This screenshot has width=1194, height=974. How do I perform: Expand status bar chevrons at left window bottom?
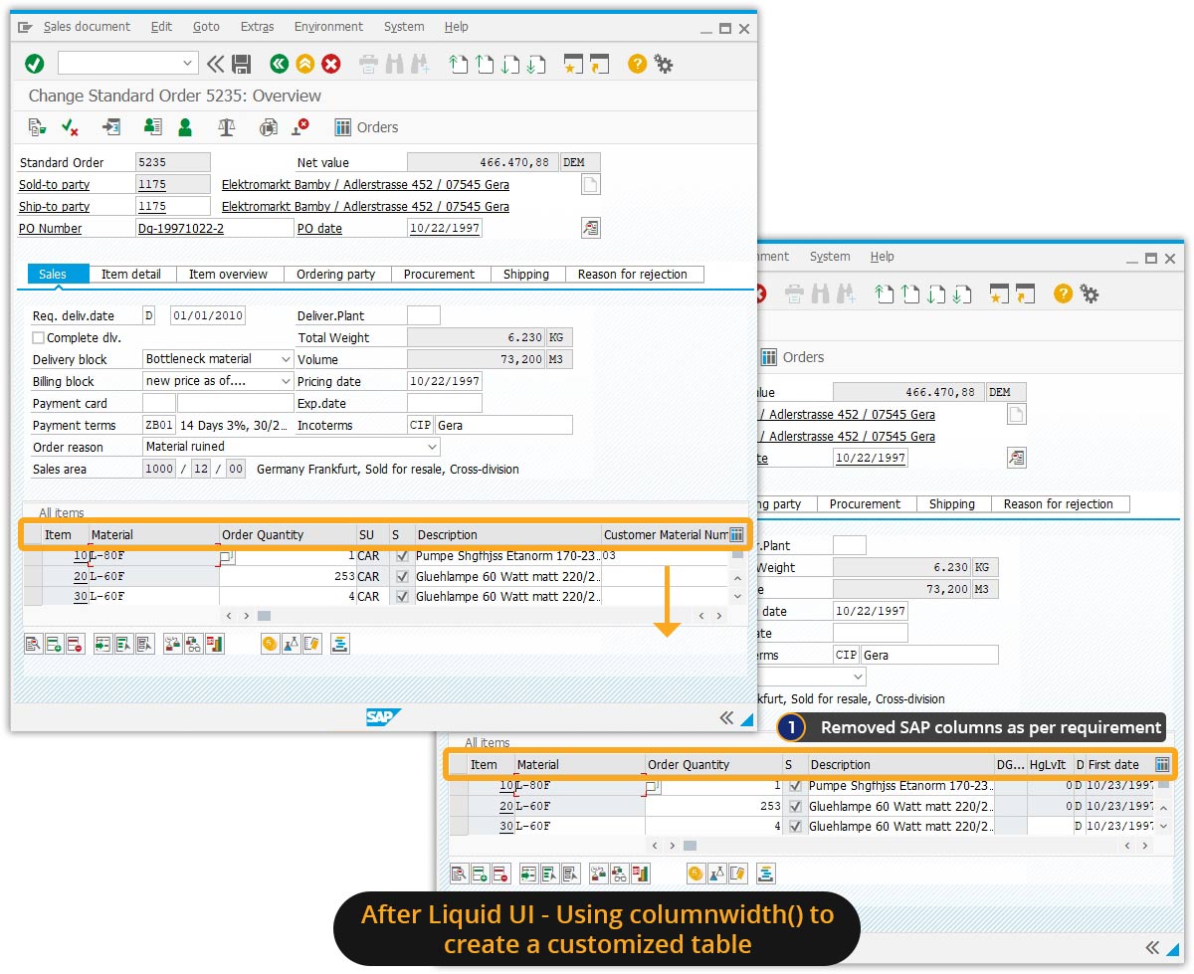coord(726,717)
